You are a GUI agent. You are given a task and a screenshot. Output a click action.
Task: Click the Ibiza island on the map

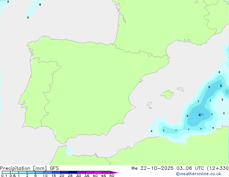150,104
